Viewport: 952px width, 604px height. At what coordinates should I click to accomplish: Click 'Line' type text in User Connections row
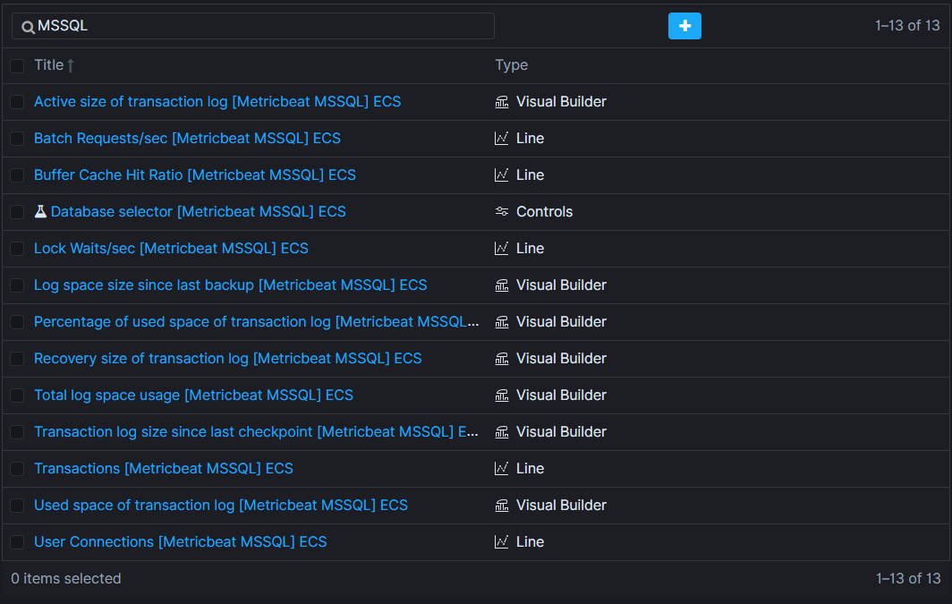[x=530, y=542]
